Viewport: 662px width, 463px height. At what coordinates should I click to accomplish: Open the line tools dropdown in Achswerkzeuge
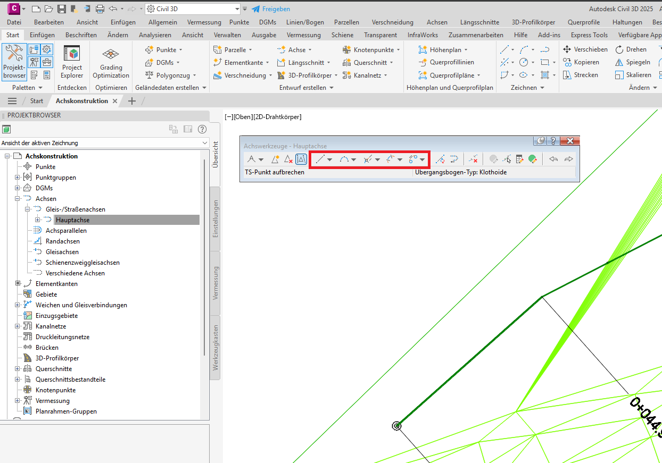tap(330, 159)
